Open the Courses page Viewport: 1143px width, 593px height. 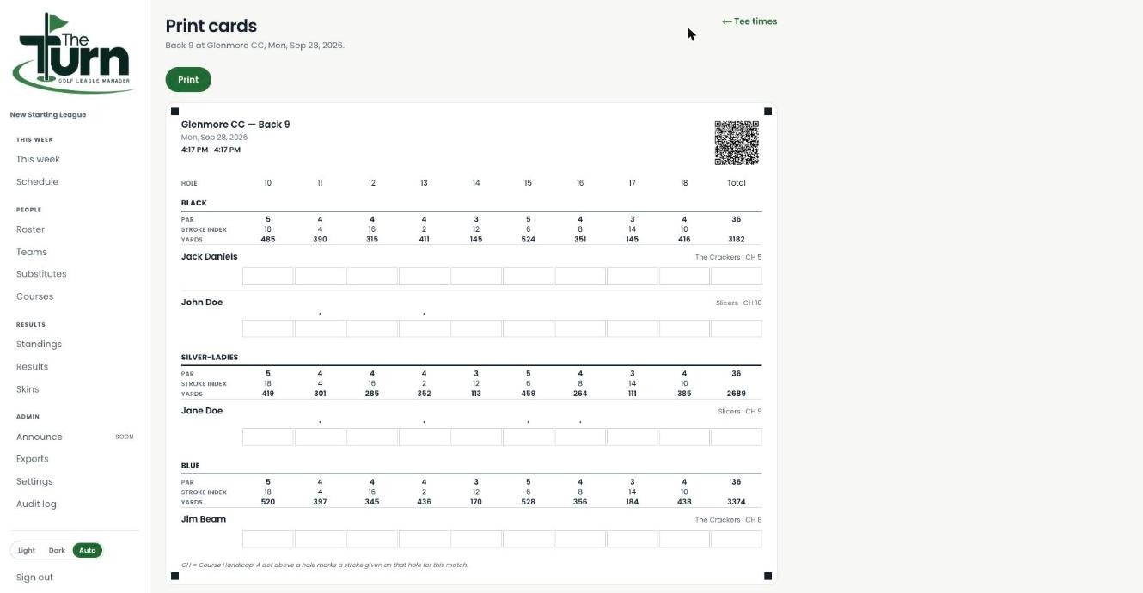[x=34, y=296]
